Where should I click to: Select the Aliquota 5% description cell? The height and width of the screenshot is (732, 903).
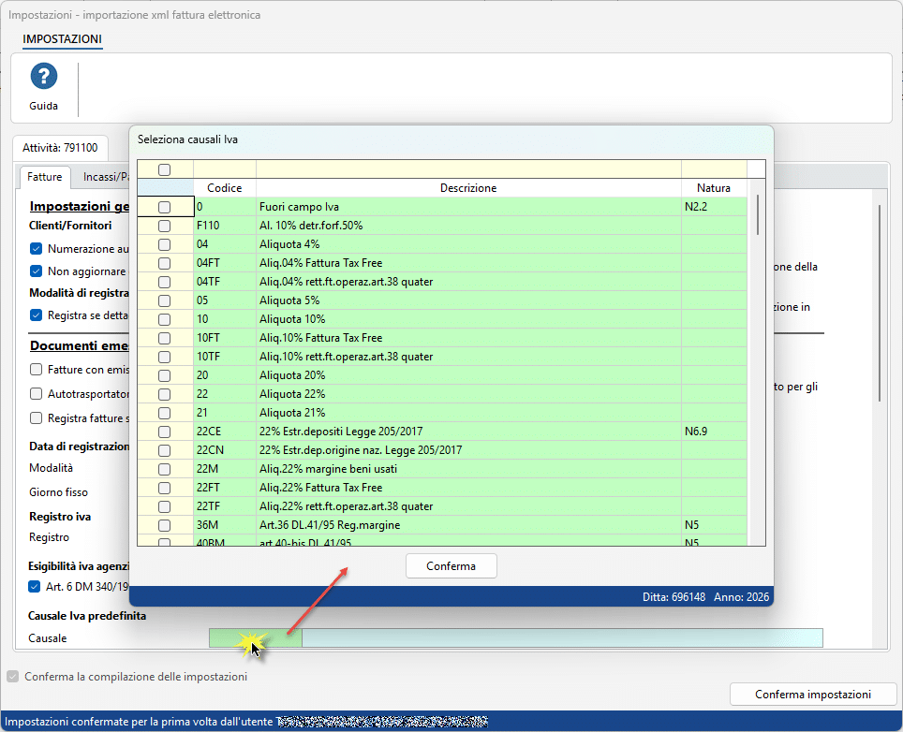468,300
